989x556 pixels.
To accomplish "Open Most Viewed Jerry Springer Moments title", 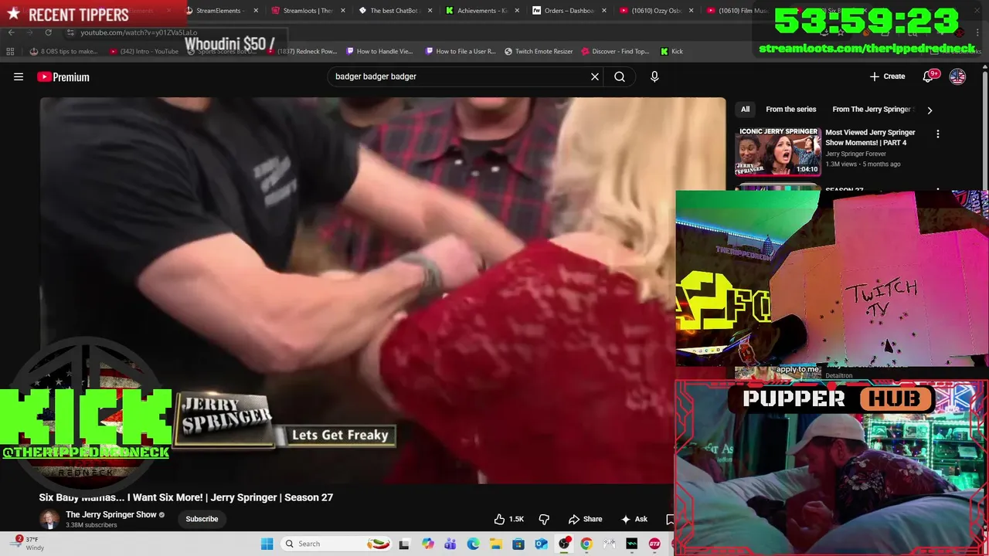I will coord(870,137).
